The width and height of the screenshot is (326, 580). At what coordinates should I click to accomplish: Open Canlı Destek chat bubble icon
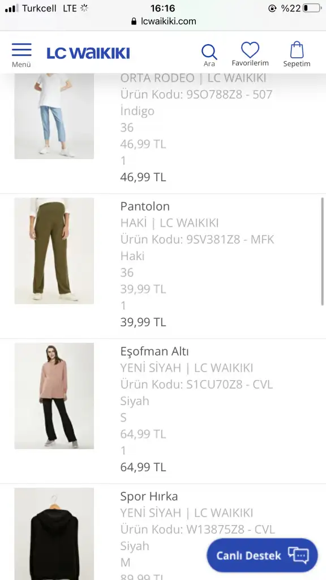298,555
